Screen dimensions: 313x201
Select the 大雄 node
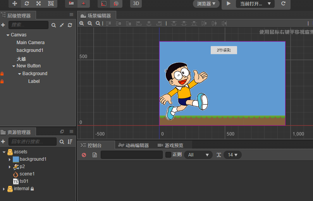click(21, 59)
